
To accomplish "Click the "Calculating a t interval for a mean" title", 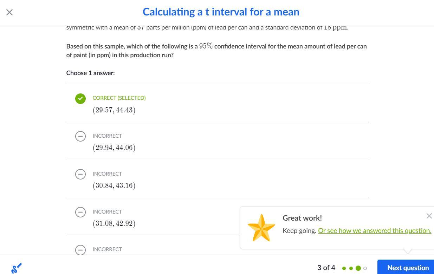I will coord(221,12).
